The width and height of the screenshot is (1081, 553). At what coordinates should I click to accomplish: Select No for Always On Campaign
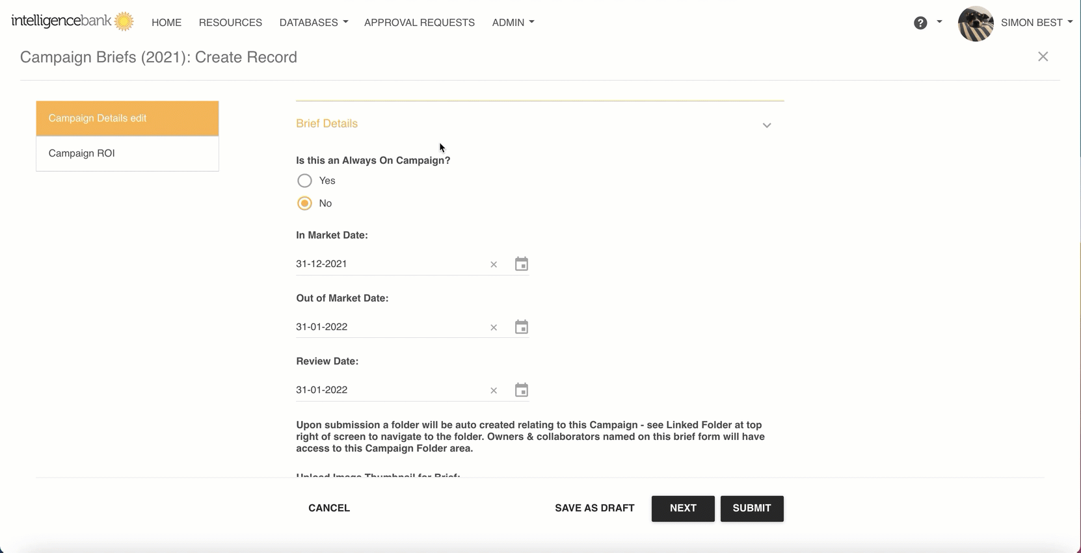coord(304,203)
